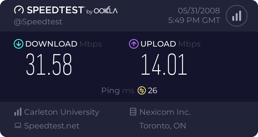Click the signal bars icon in circle
Viewport: 258px width, 137px height.
click(236, 15)
